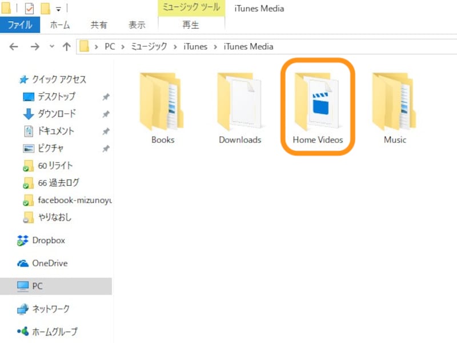The width and height of the screenshot is (457, 343).
Task: Expand the breadcrumb arrow after iTunes
Action: tap(215, 46)
